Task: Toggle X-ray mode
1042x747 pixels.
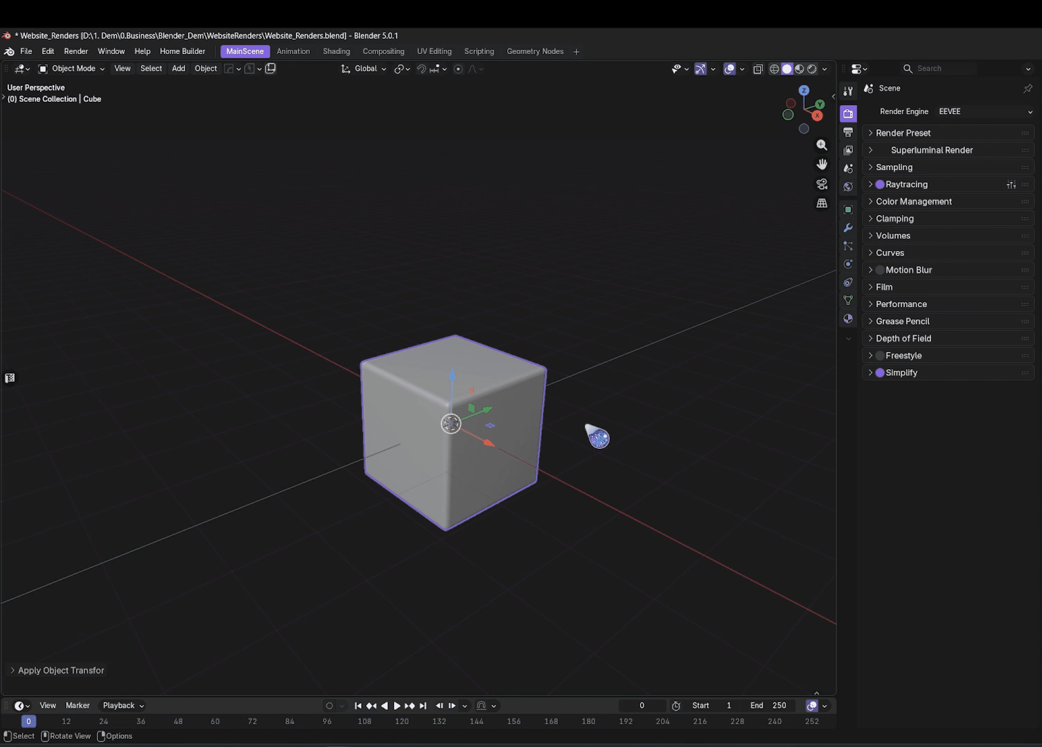Action: point(758,69)
